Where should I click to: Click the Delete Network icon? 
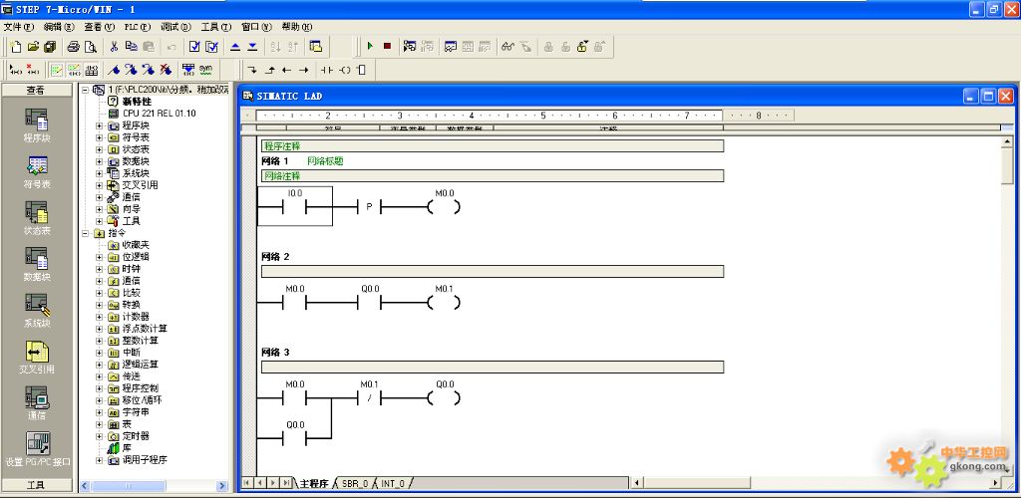pyautogui.click(x=33, y=70)
